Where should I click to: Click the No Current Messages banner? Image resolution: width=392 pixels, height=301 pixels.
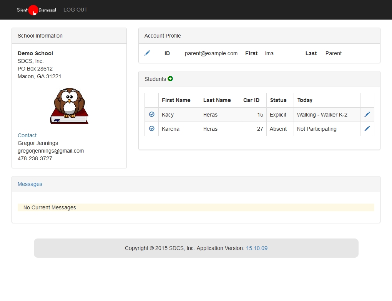click(196, 207)
